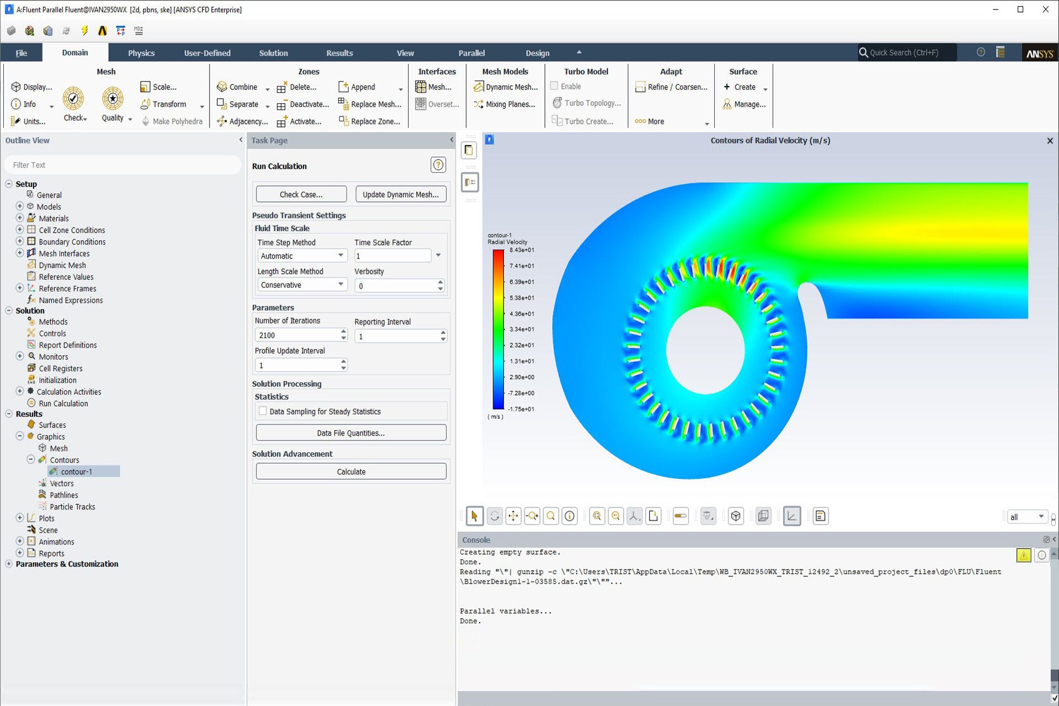Expand Boundary Conditions tree node

pos(19,241)
